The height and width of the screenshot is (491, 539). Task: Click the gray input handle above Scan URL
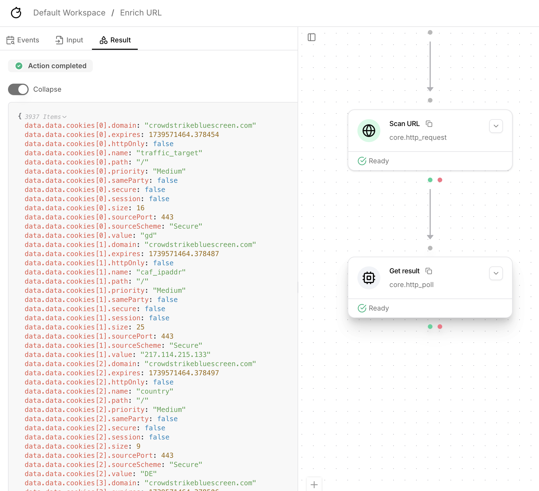pyautogui.click(x=430, y=100)
